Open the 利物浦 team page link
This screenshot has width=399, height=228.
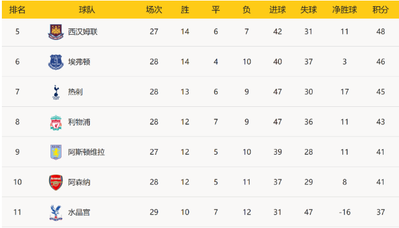(x=79, y=122)
